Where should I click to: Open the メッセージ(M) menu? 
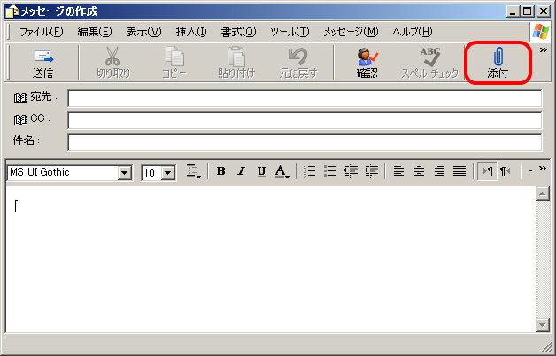(x=351, y=32)
